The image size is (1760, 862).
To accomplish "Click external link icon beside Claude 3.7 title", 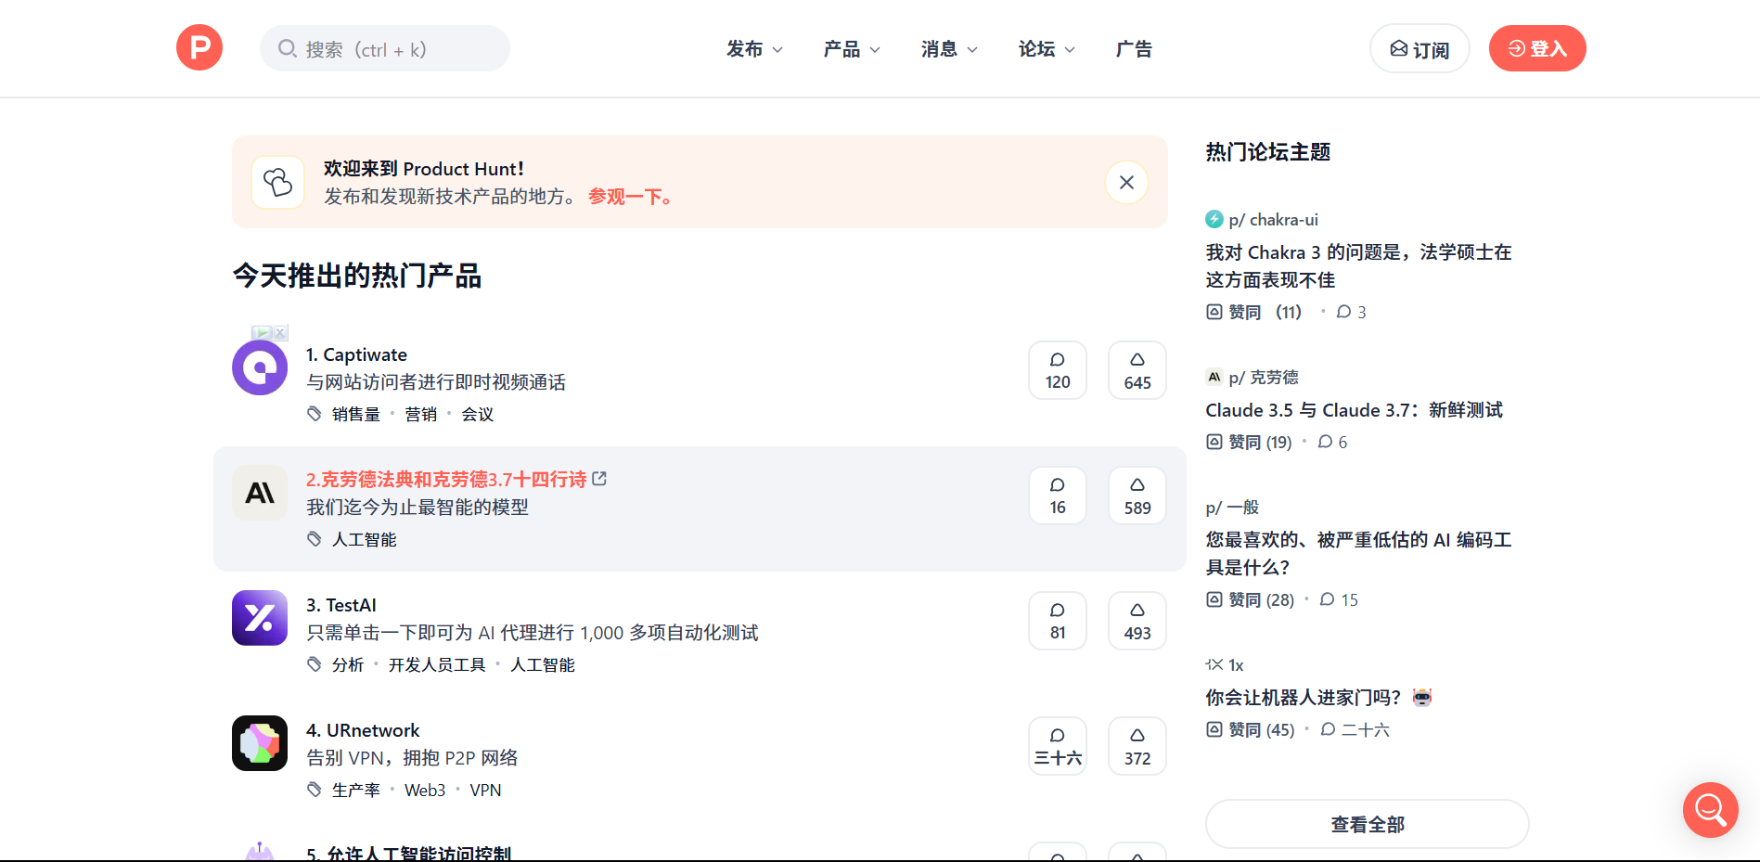I will click(x=599, y=479).
